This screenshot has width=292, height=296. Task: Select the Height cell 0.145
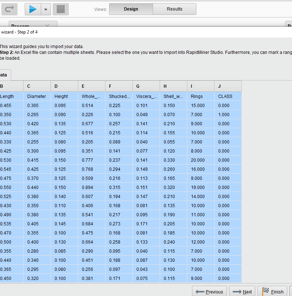click(64, 224)
